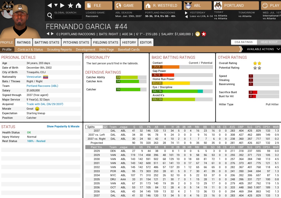Open the bookmarks star icon

[70, 6]
